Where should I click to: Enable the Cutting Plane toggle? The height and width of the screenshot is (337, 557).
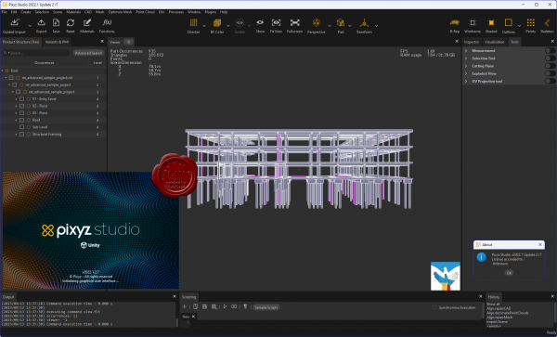550,66
